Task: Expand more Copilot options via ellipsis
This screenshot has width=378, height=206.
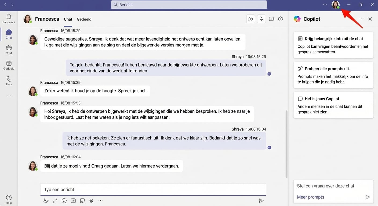Action: 361,19
